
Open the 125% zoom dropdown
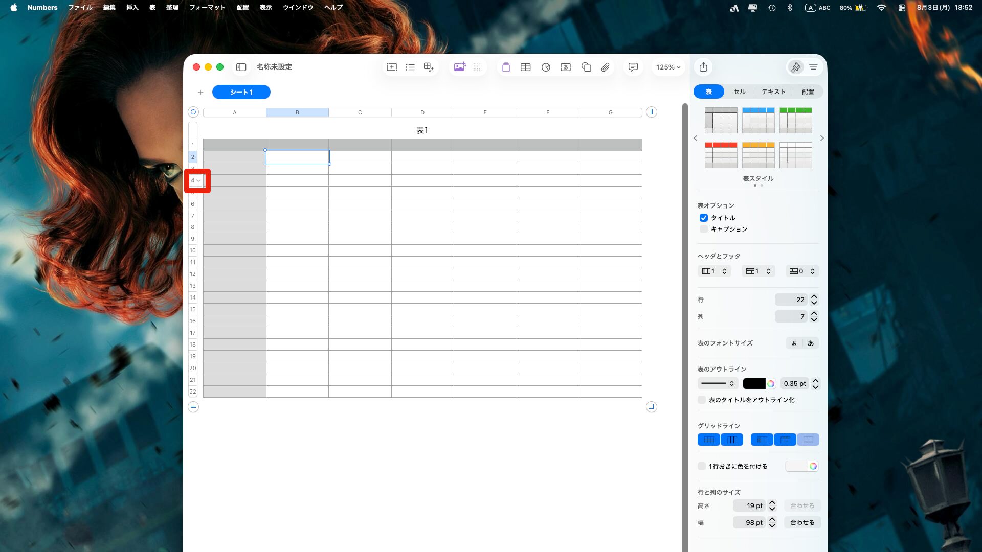click(x=668, y=67)
